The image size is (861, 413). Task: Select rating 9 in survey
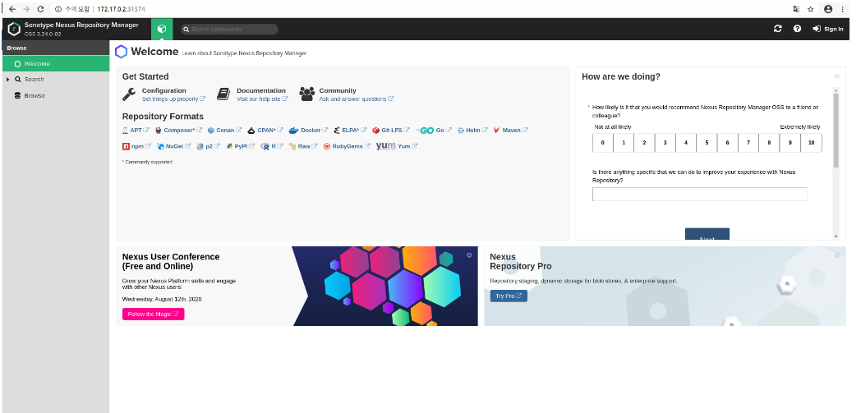(790, 143)
